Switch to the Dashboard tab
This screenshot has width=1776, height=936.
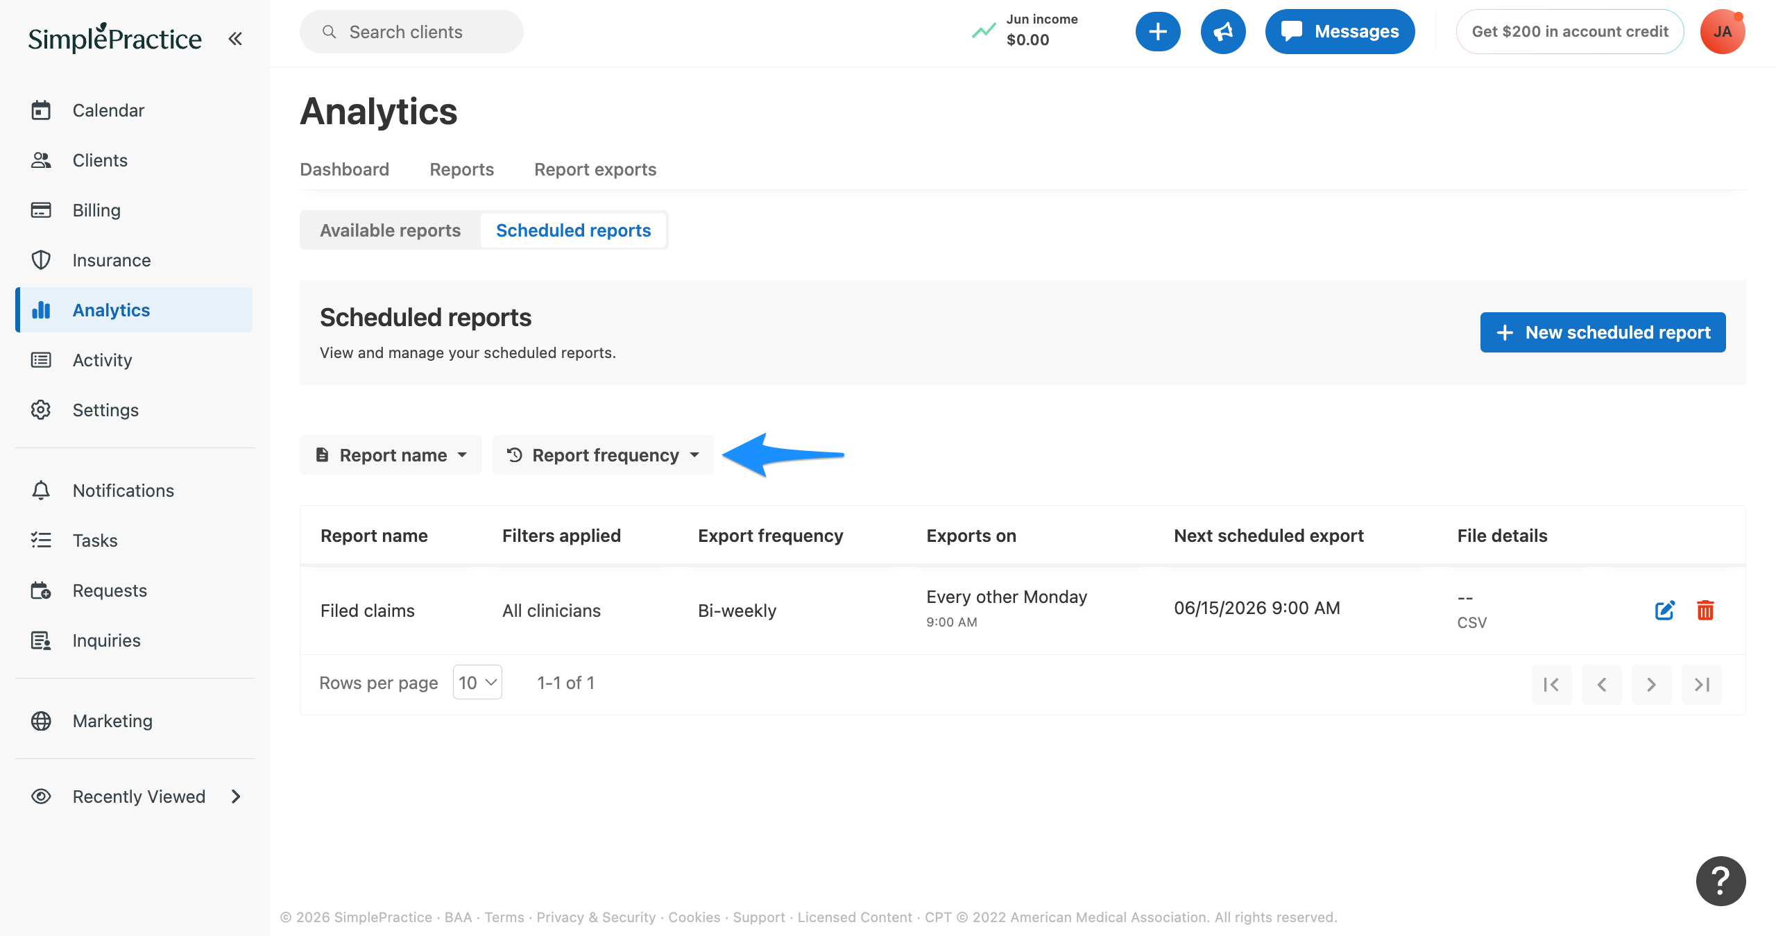point(344,169)
